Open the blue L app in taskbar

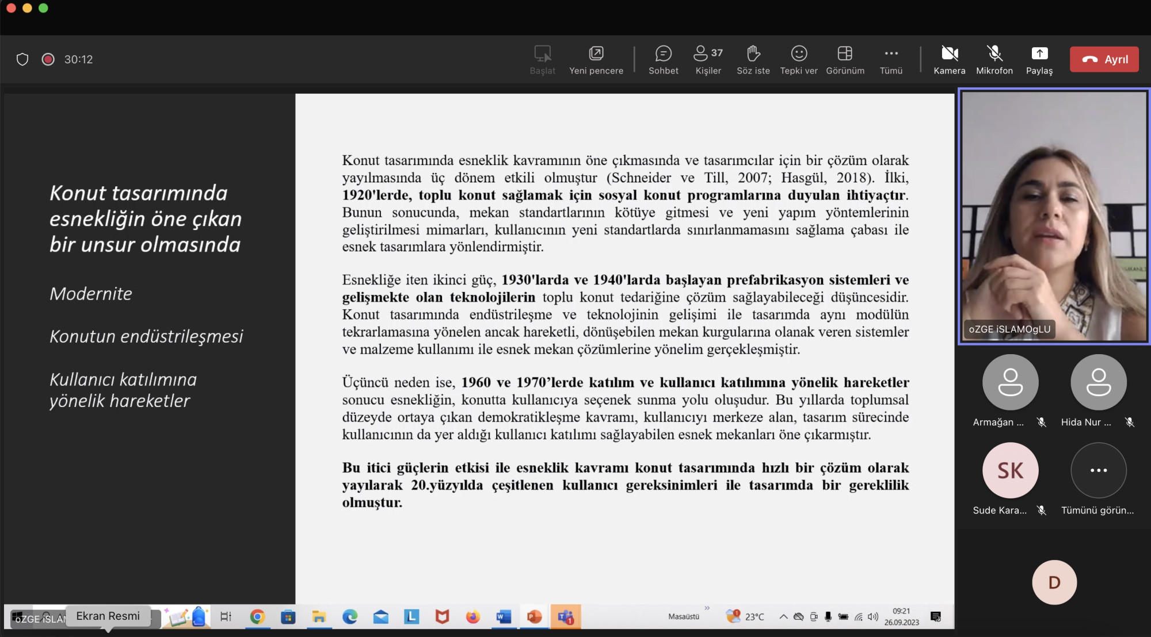point(411,617)
